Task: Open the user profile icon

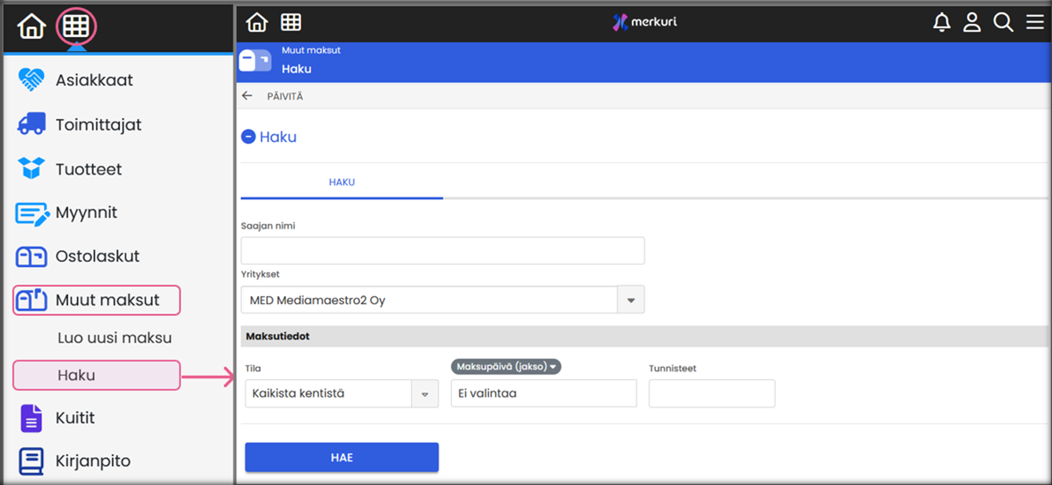Action: click(972, 23)
